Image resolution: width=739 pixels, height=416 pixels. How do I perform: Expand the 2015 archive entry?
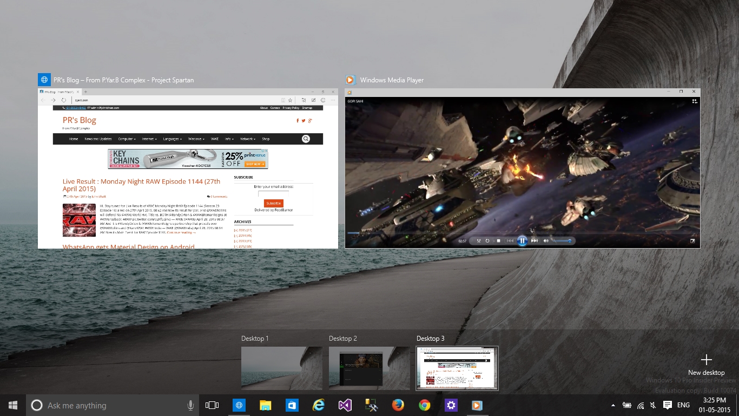pyautogui.click(x=243, y=230)
